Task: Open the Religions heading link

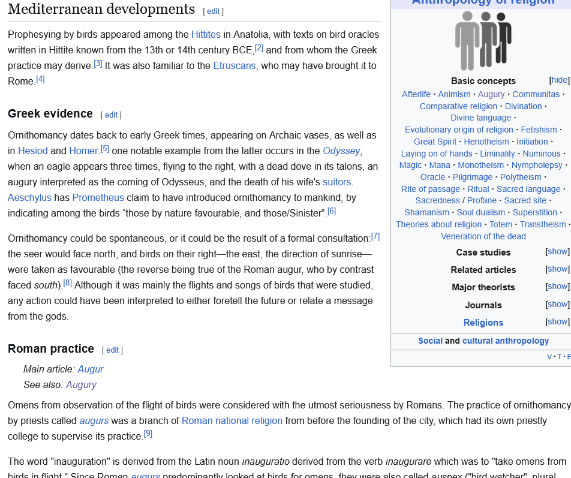Action: point(483,323)
